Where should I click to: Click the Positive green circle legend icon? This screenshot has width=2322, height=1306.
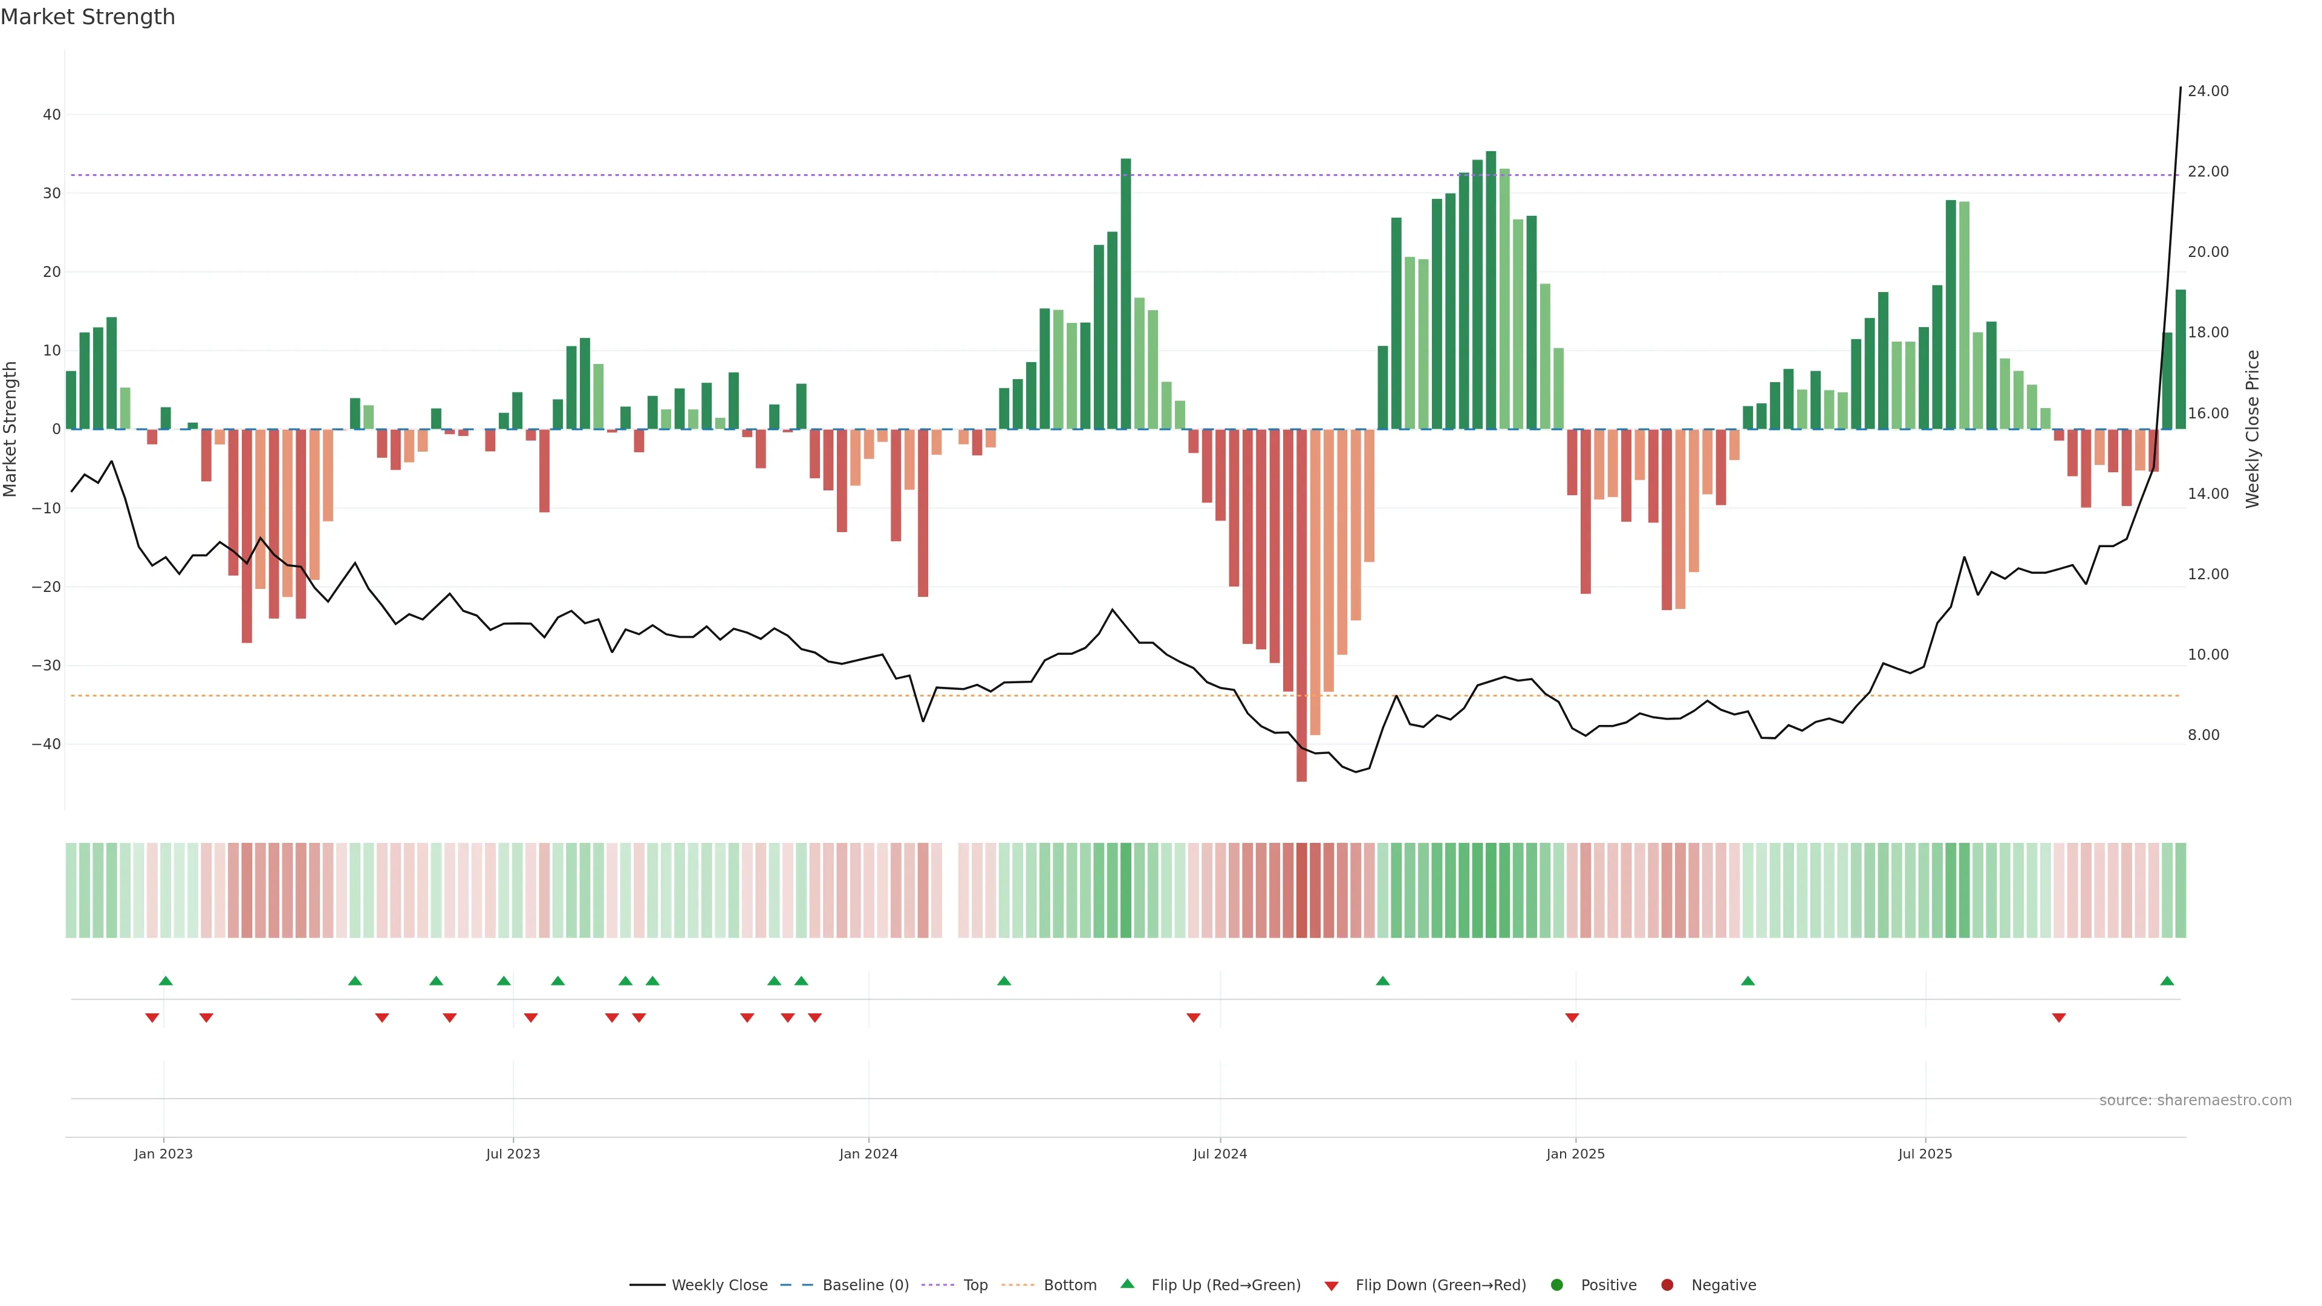pos(1556,1285)
